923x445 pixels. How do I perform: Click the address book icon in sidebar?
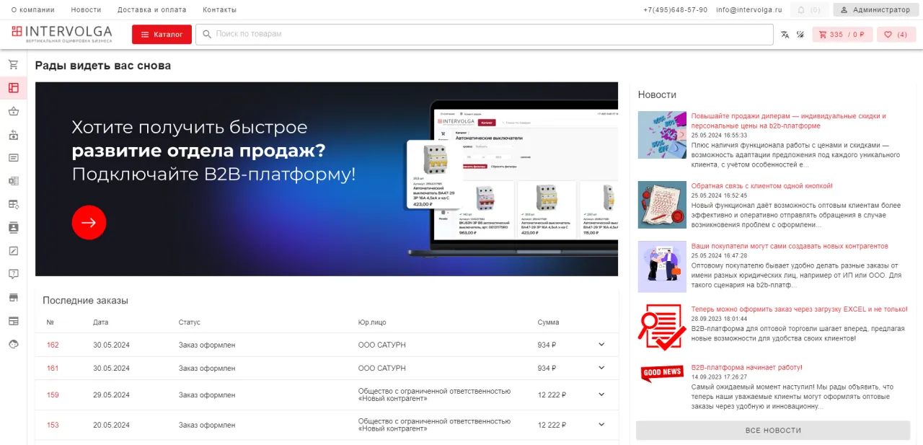tap(13, 227)
